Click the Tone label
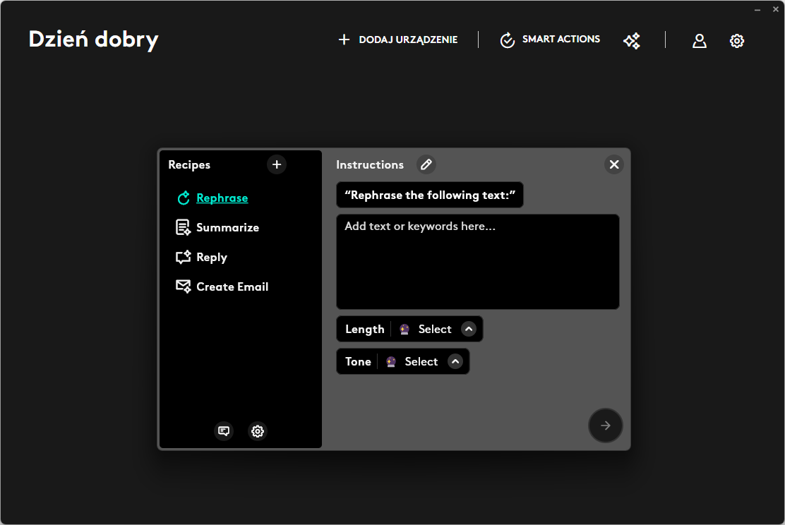This screenshot has height=525, width=785. 358,361
